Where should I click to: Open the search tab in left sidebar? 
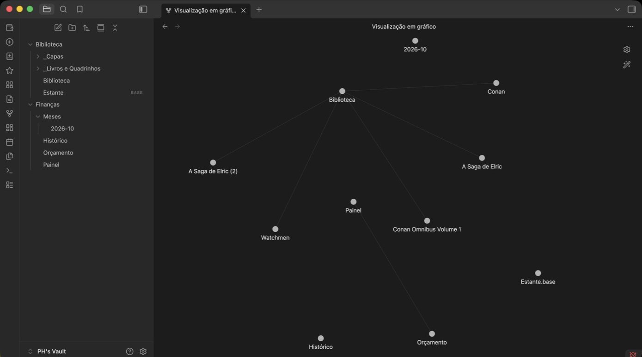coord(63,9)
